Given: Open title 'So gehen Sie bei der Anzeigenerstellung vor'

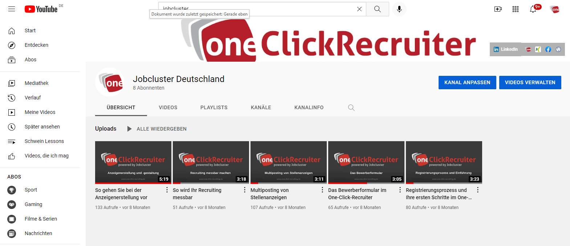Looking at the screenshot, I should tap(121, 194).
